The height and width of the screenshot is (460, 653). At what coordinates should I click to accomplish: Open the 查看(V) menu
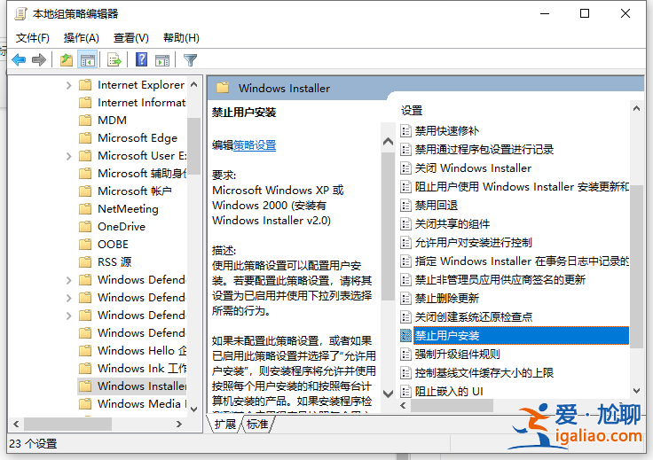pyautogui.click(x=130, y=38)
